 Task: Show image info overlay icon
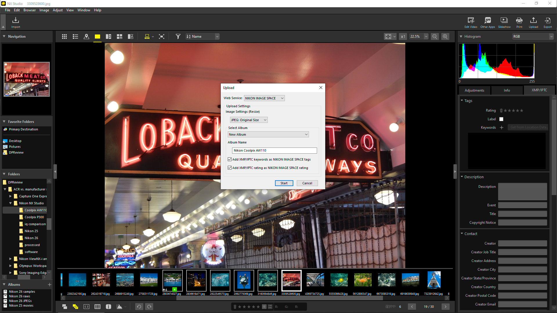pos(108,307)
